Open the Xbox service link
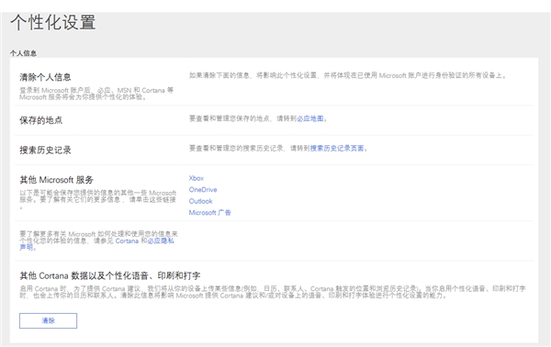The height and width of the screenshot is (347, 551). click(197, 178)
